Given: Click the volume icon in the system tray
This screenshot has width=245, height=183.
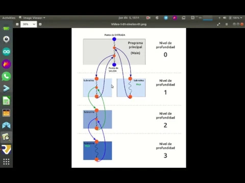Looking at the screenshot, I should click(225, 18).
